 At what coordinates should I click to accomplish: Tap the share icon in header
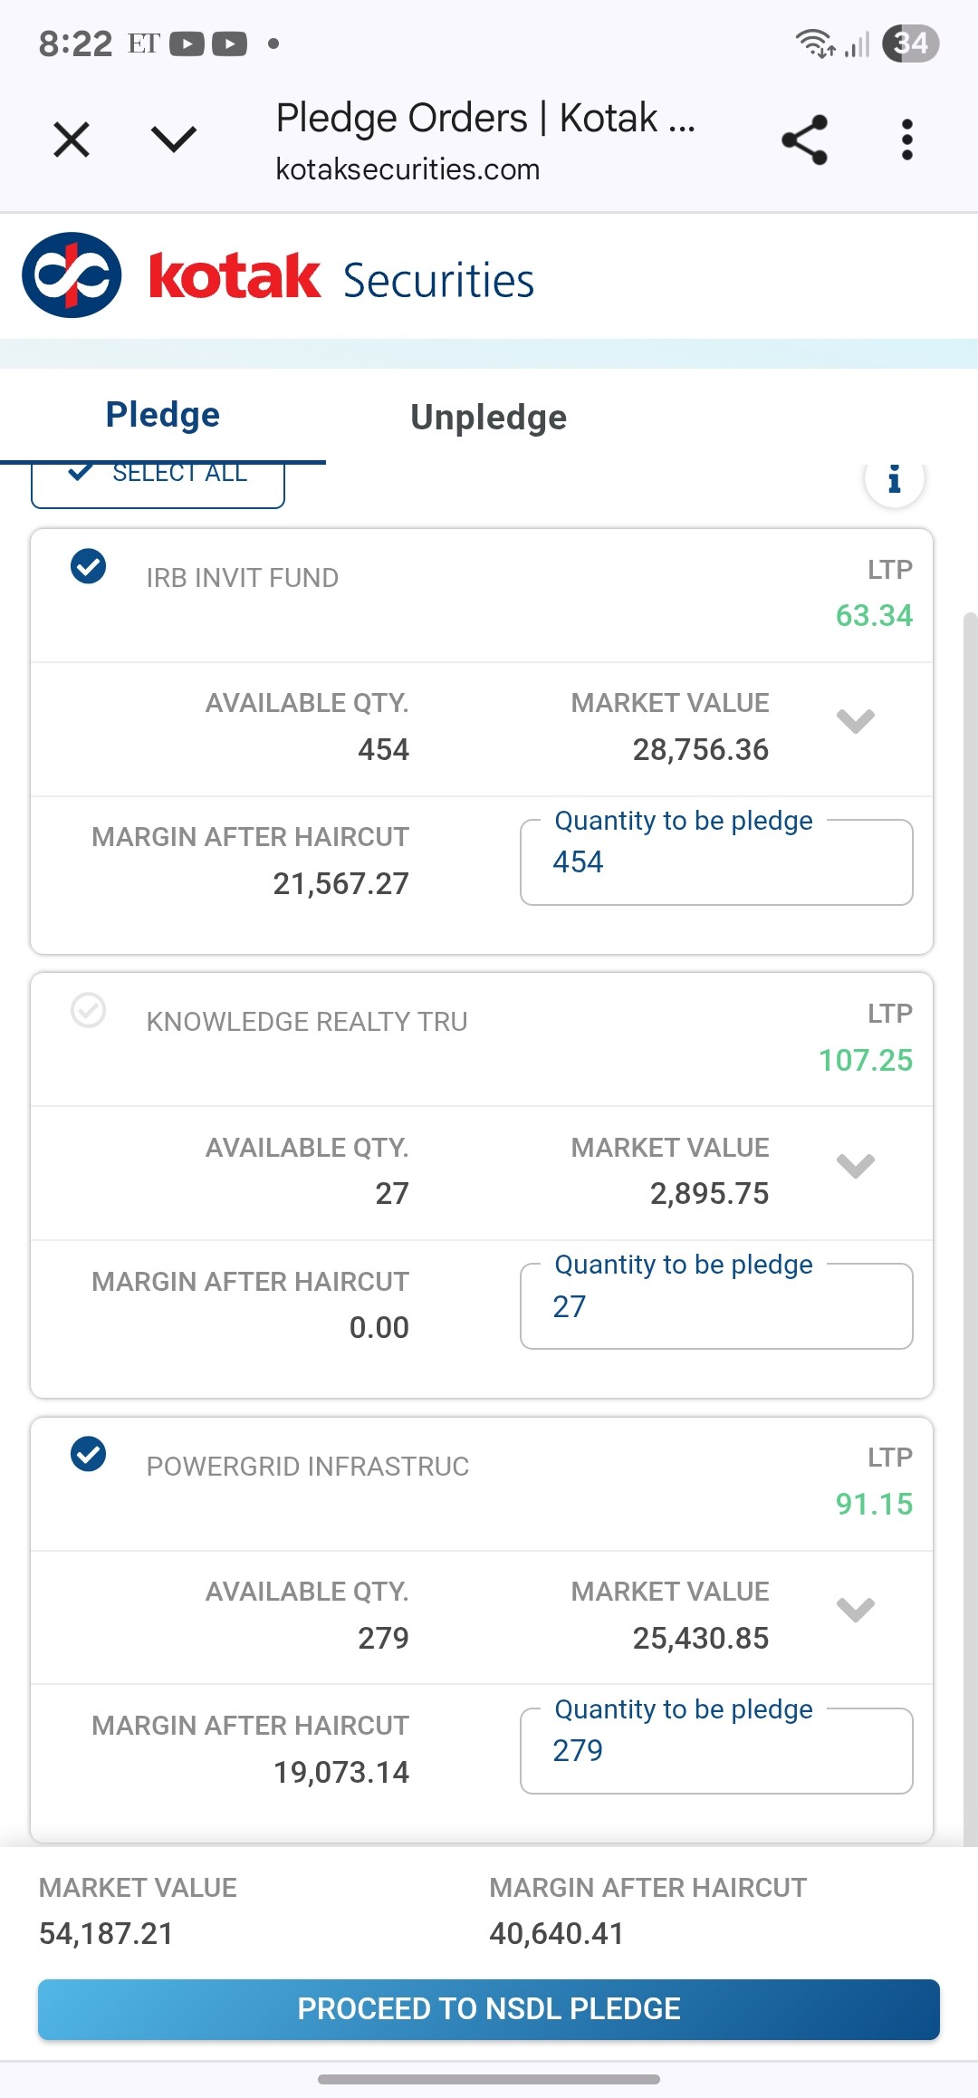point(804,140)
